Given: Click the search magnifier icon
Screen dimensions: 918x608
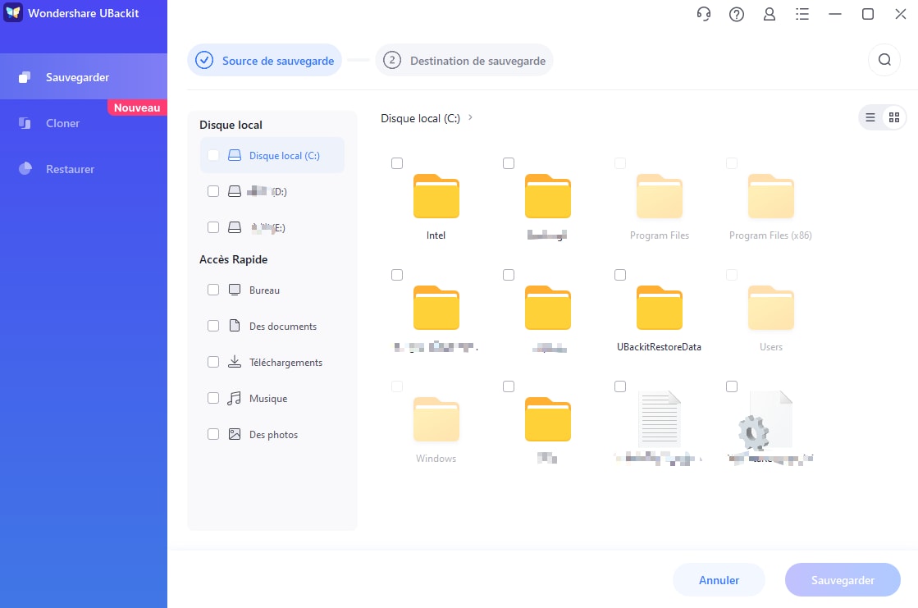Looking at the screenshot, I should point(884,60).
